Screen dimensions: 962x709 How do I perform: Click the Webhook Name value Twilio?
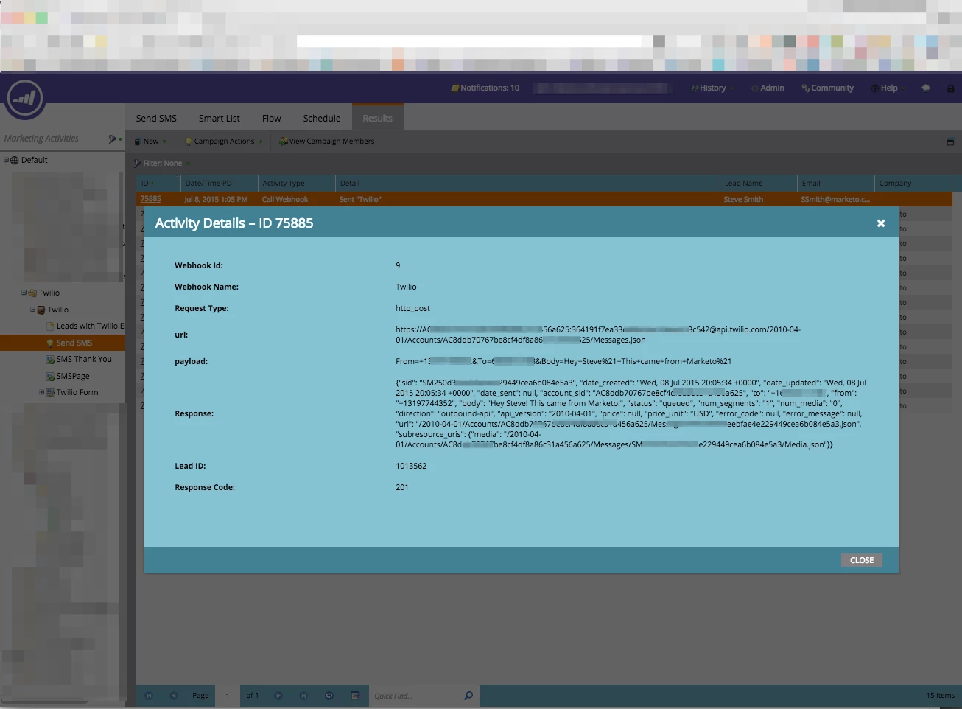coord(406,287)
